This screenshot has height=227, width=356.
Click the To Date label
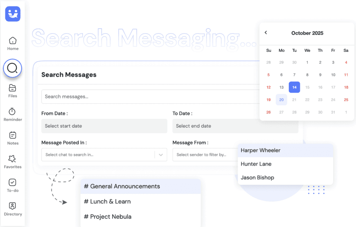(183, 113)
